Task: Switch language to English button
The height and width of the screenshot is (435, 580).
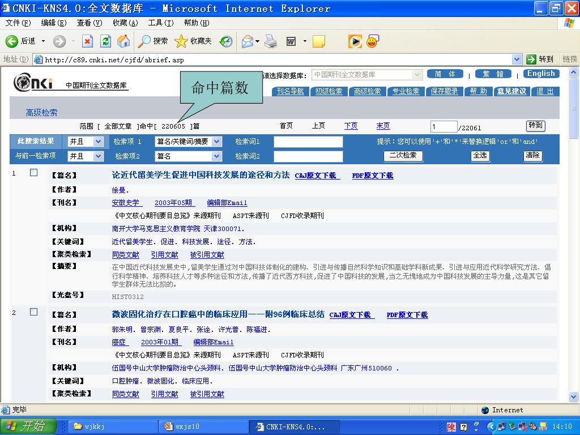Action: click(x=541, y=74)
